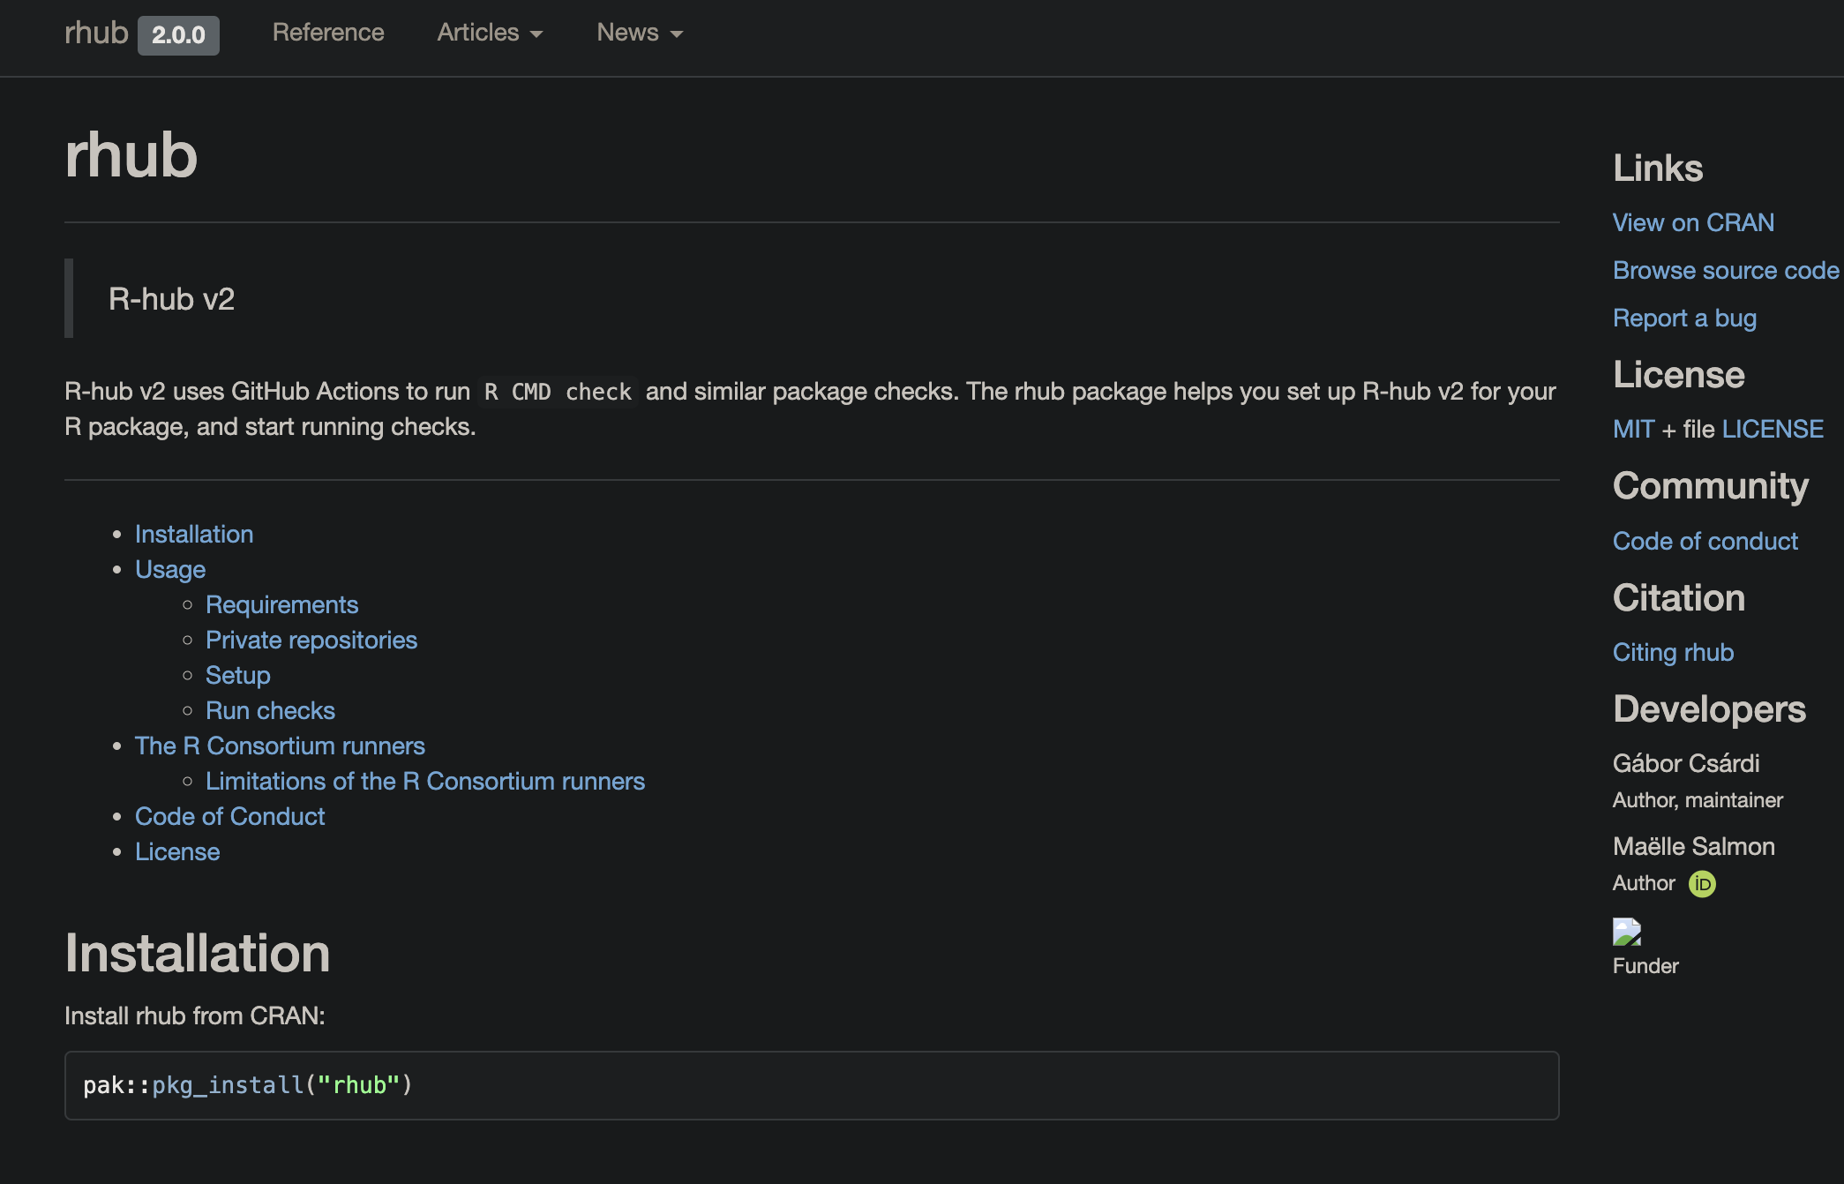This screenshot has width=1844, height=1184.
Task: Open the LICENSE file link
Action: point(1772,429)
